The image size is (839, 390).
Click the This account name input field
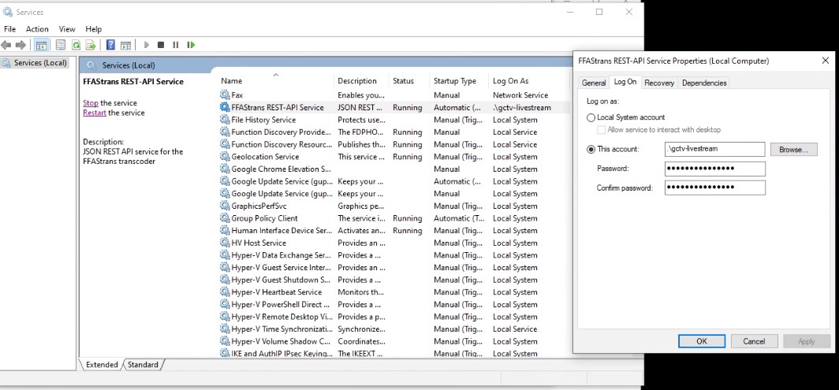tap(714, 149)
